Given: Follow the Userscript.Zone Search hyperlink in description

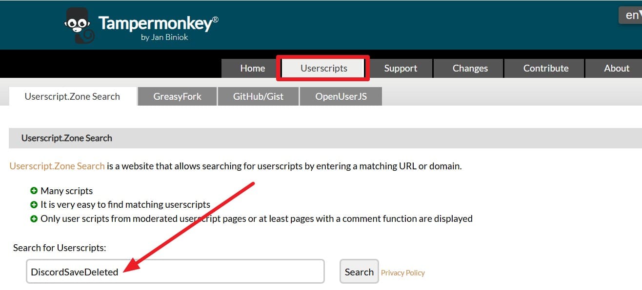Looking at the screenshot, I should point(57,166).
